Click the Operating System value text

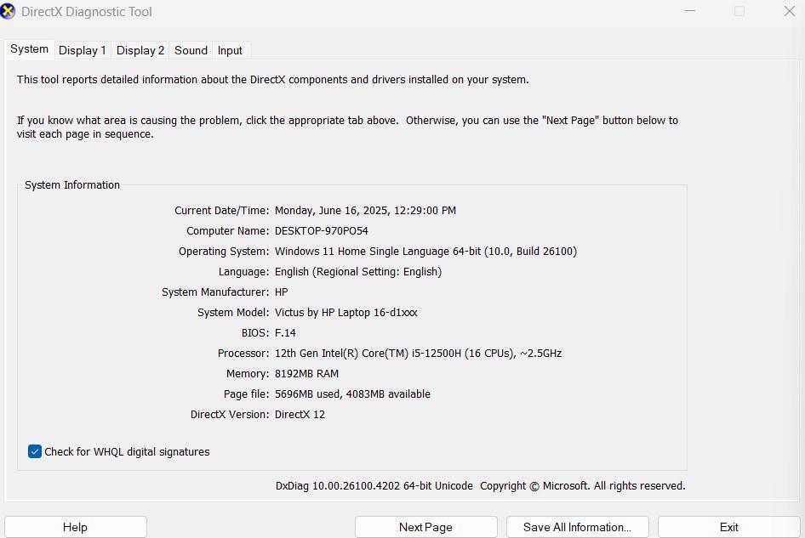425,251
